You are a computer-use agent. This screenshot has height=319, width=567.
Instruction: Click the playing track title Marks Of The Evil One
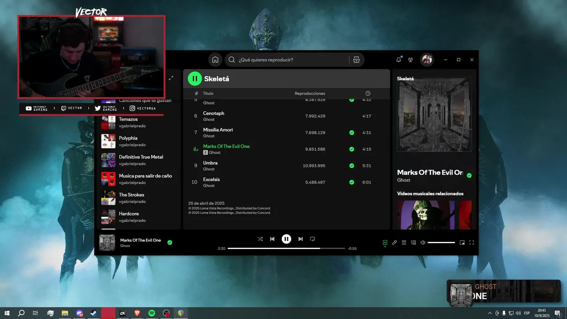(226, 146)
